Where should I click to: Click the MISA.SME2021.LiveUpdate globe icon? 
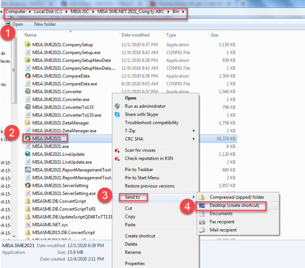click(x=28, y=154)
